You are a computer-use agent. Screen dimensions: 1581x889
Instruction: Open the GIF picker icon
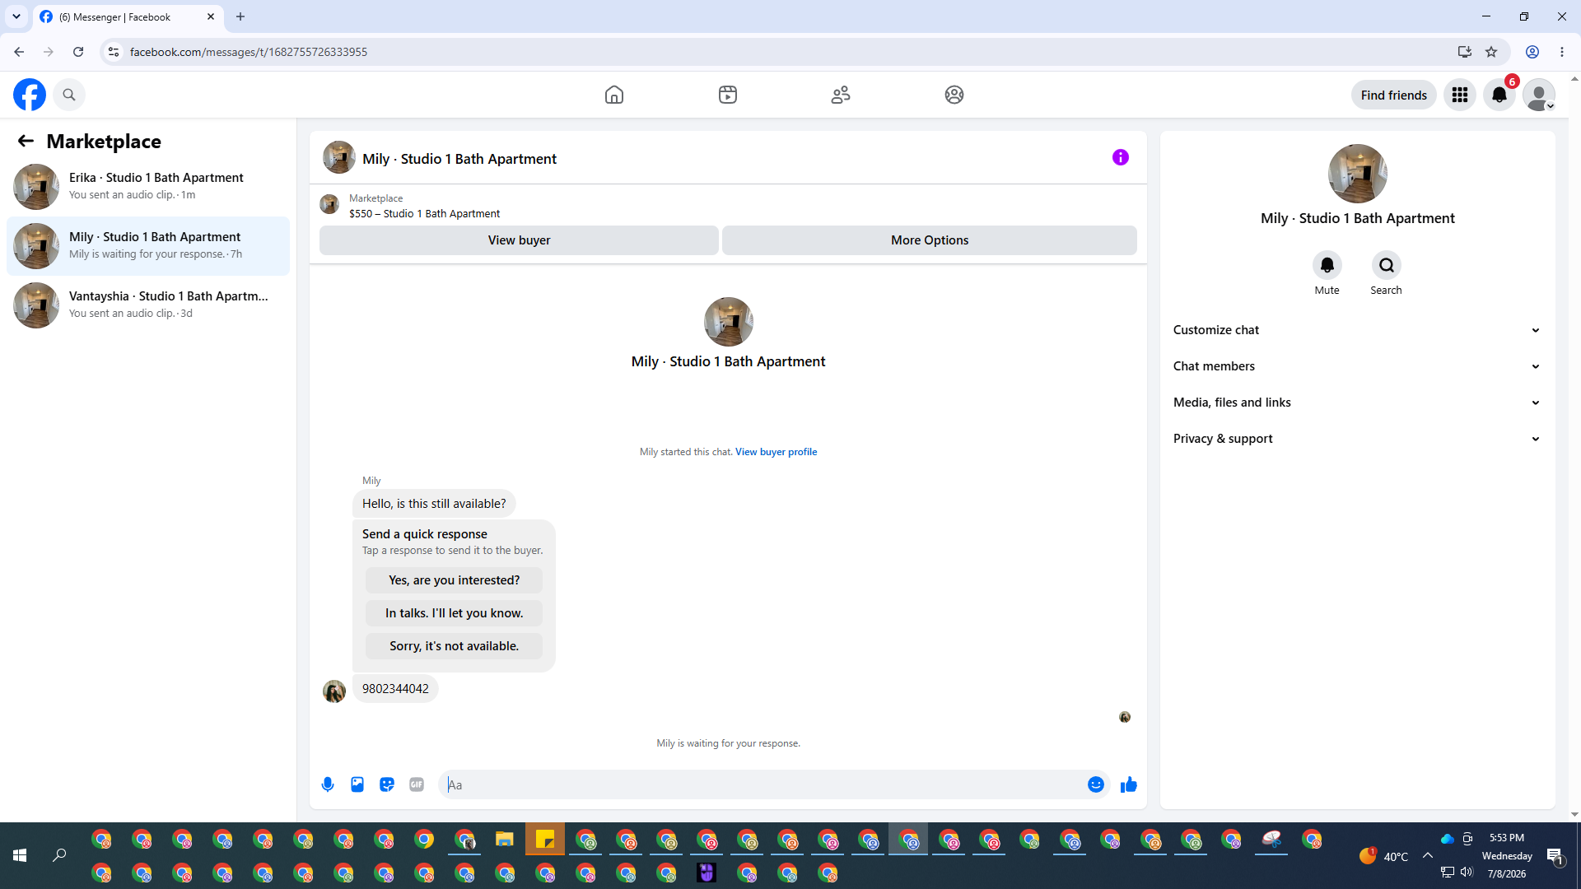[x=417, y=784]
